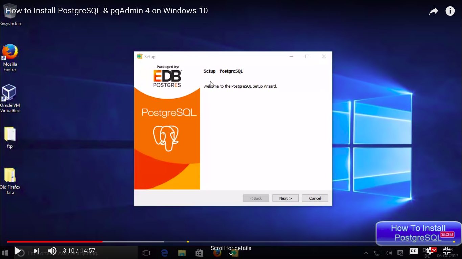462x259 pixels.
Task: Click the red Subscribe badge
Action: (x=447, y=234)
